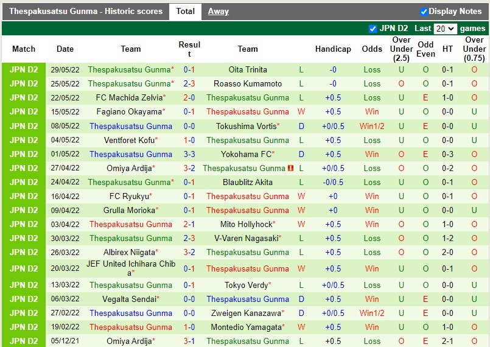490x347 pixels.
Task: Open V-Varen Nagasaki team link
Action: [247, 239]
